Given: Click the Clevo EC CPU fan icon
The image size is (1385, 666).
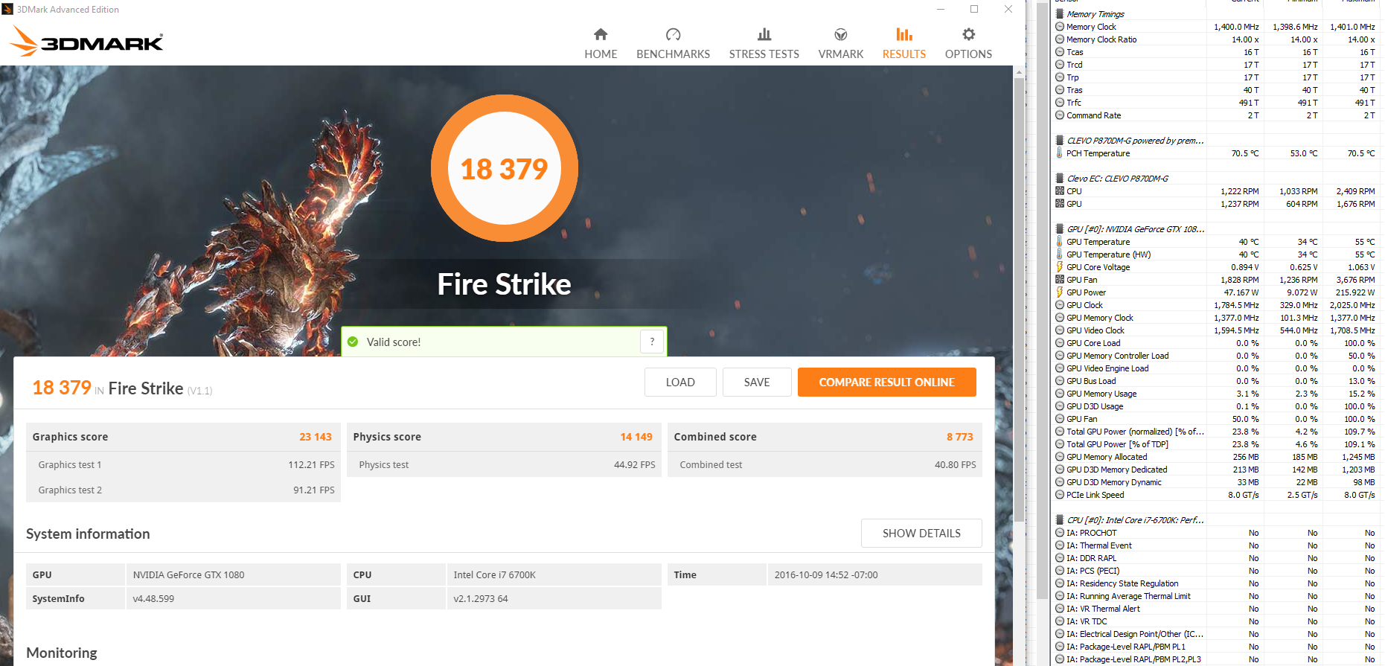Looking at the screenshot, I should click(x=1060, y=191).
